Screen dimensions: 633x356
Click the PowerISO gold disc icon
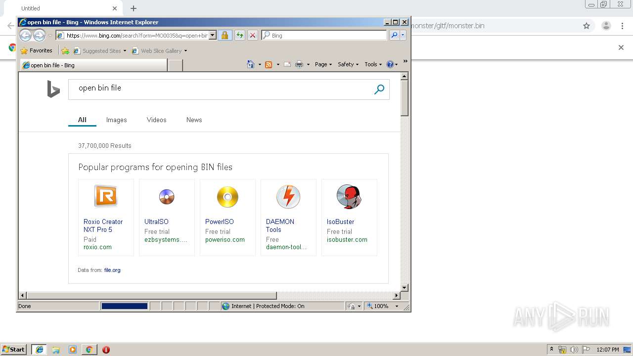pyautogui.click(x=227, y=197)
